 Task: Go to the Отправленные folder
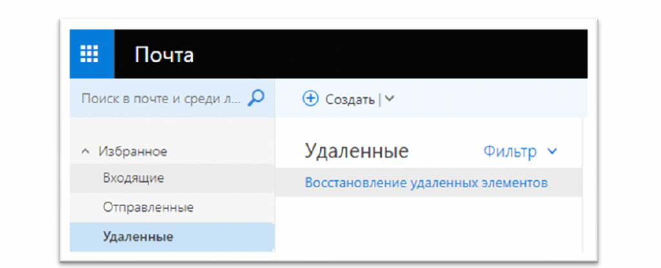click(148, 207)
